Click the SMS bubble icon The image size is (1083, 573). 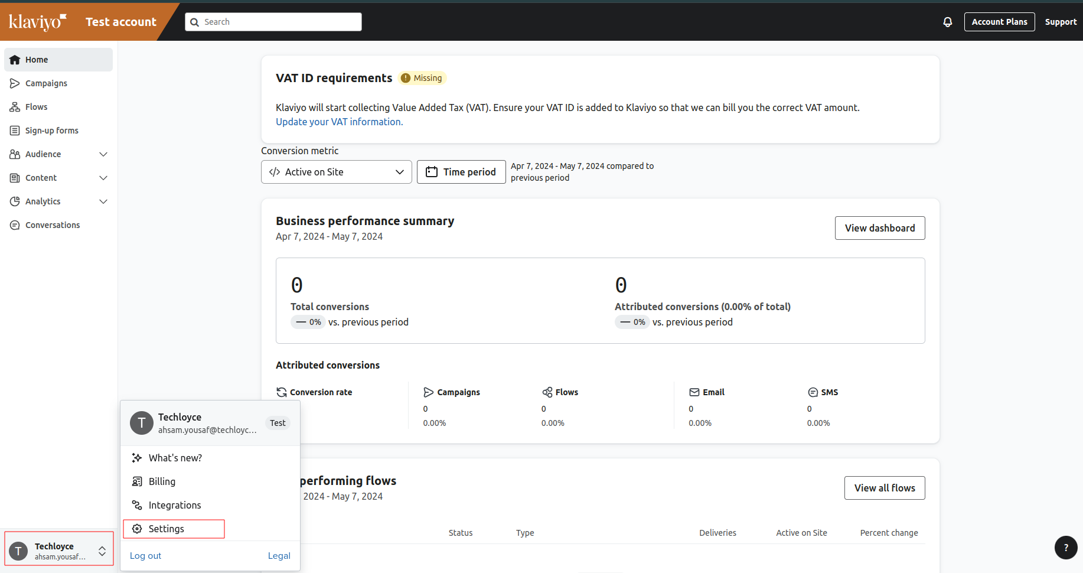(x=813, y=392)
